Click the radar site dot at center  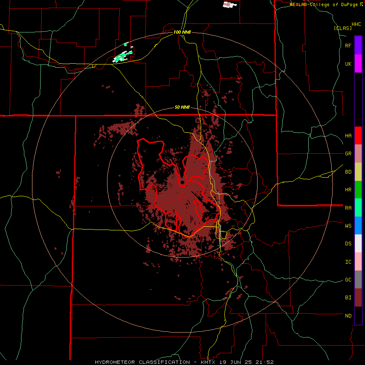[182, 182]
